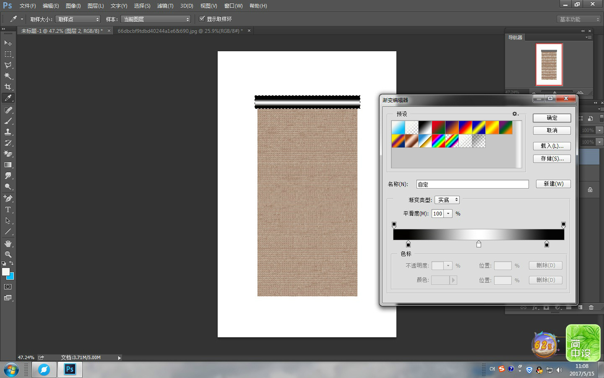Image resolution: width=604 pixels, height=378 pixels.
Task: Click volume icon in system tray
Action: [559, 370]
